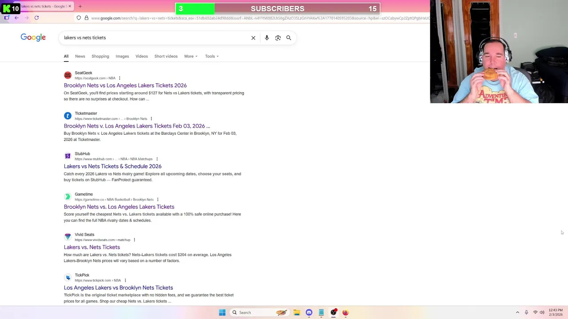The height and width of the screenshot is (319, 568).
Task: Select the All results tab
Action: 66,56
